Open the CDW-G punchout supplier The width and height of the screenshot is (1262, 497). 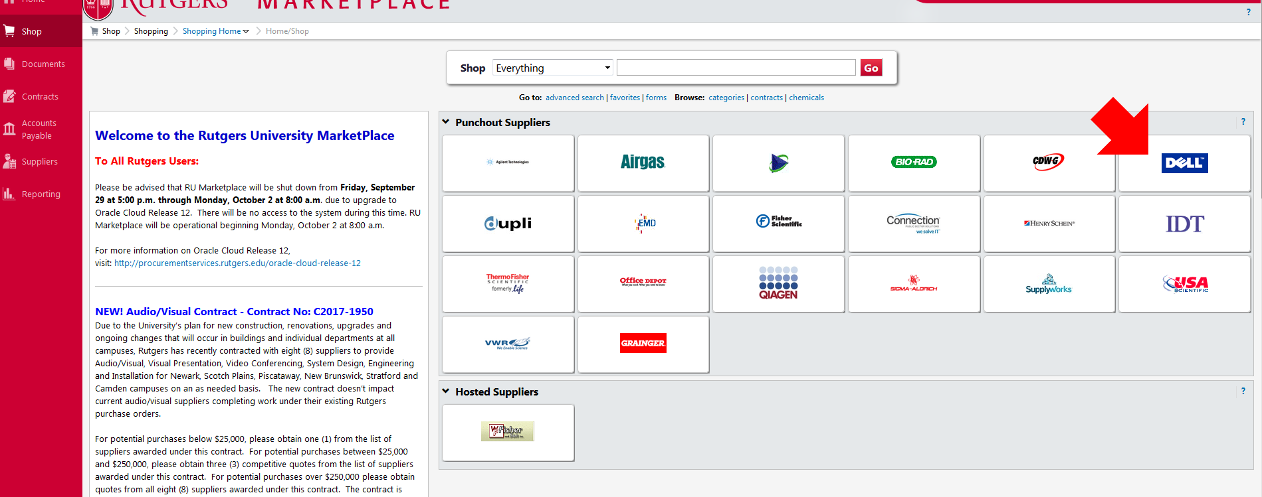click(1048, 163)
